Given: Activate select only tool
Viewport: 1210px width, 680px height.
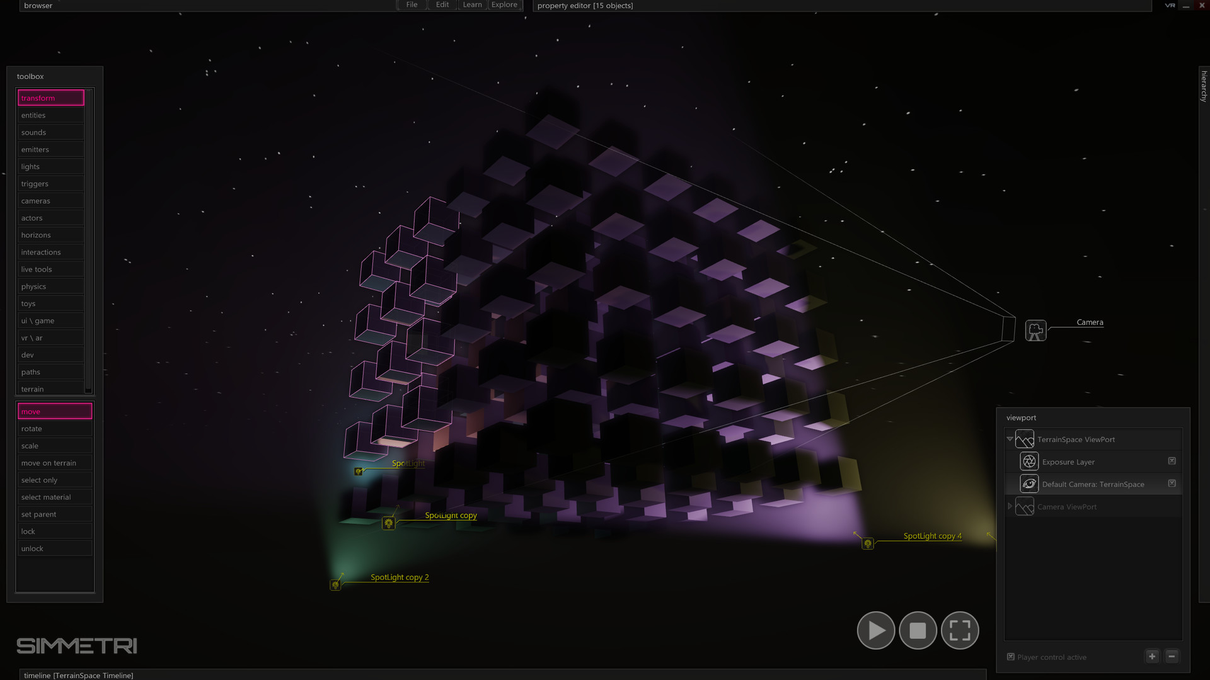Looking at the screenshot, I should click(x=55, y=480).
